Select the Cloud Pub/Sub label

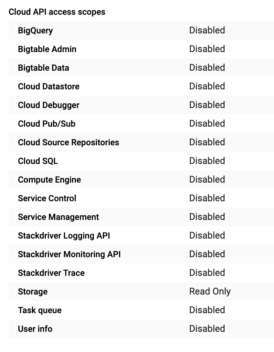(x=47, y=124)
